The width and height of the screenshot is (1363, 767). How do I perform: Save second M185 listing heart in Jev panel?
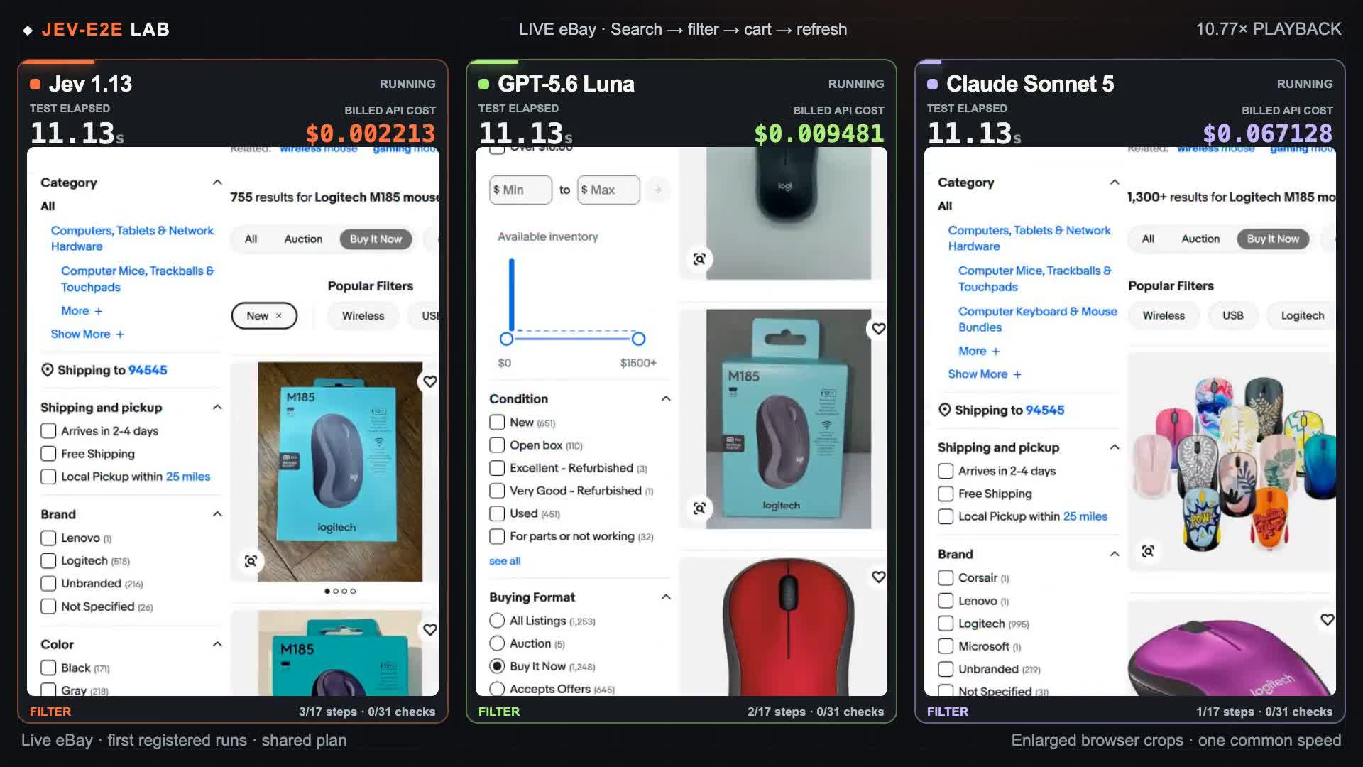point(430,629)
